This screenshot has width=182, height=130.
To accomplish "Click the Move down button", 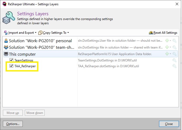I will tap(35, 113).
